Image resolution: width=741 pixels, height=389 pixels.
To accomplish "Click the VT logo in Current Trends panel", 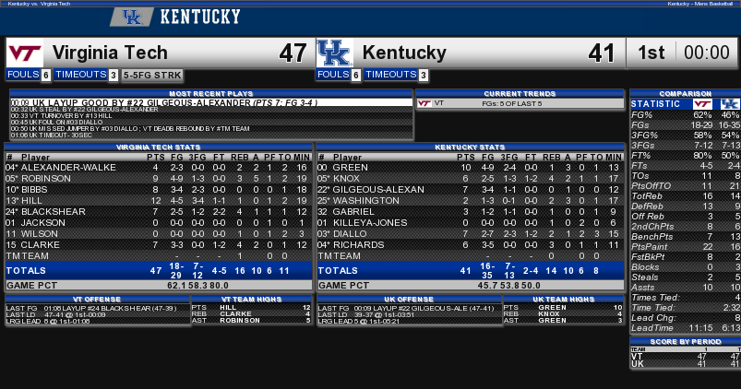I will coord(424,103).
